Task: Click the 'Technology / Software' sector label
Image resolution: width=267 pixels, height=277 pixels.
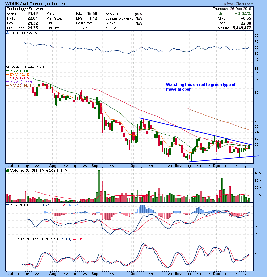Action: (x=26, y=9)
